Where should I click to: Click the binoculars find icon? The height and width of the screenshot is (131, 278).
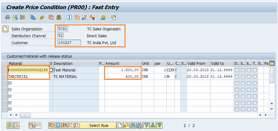coord(133,125)
